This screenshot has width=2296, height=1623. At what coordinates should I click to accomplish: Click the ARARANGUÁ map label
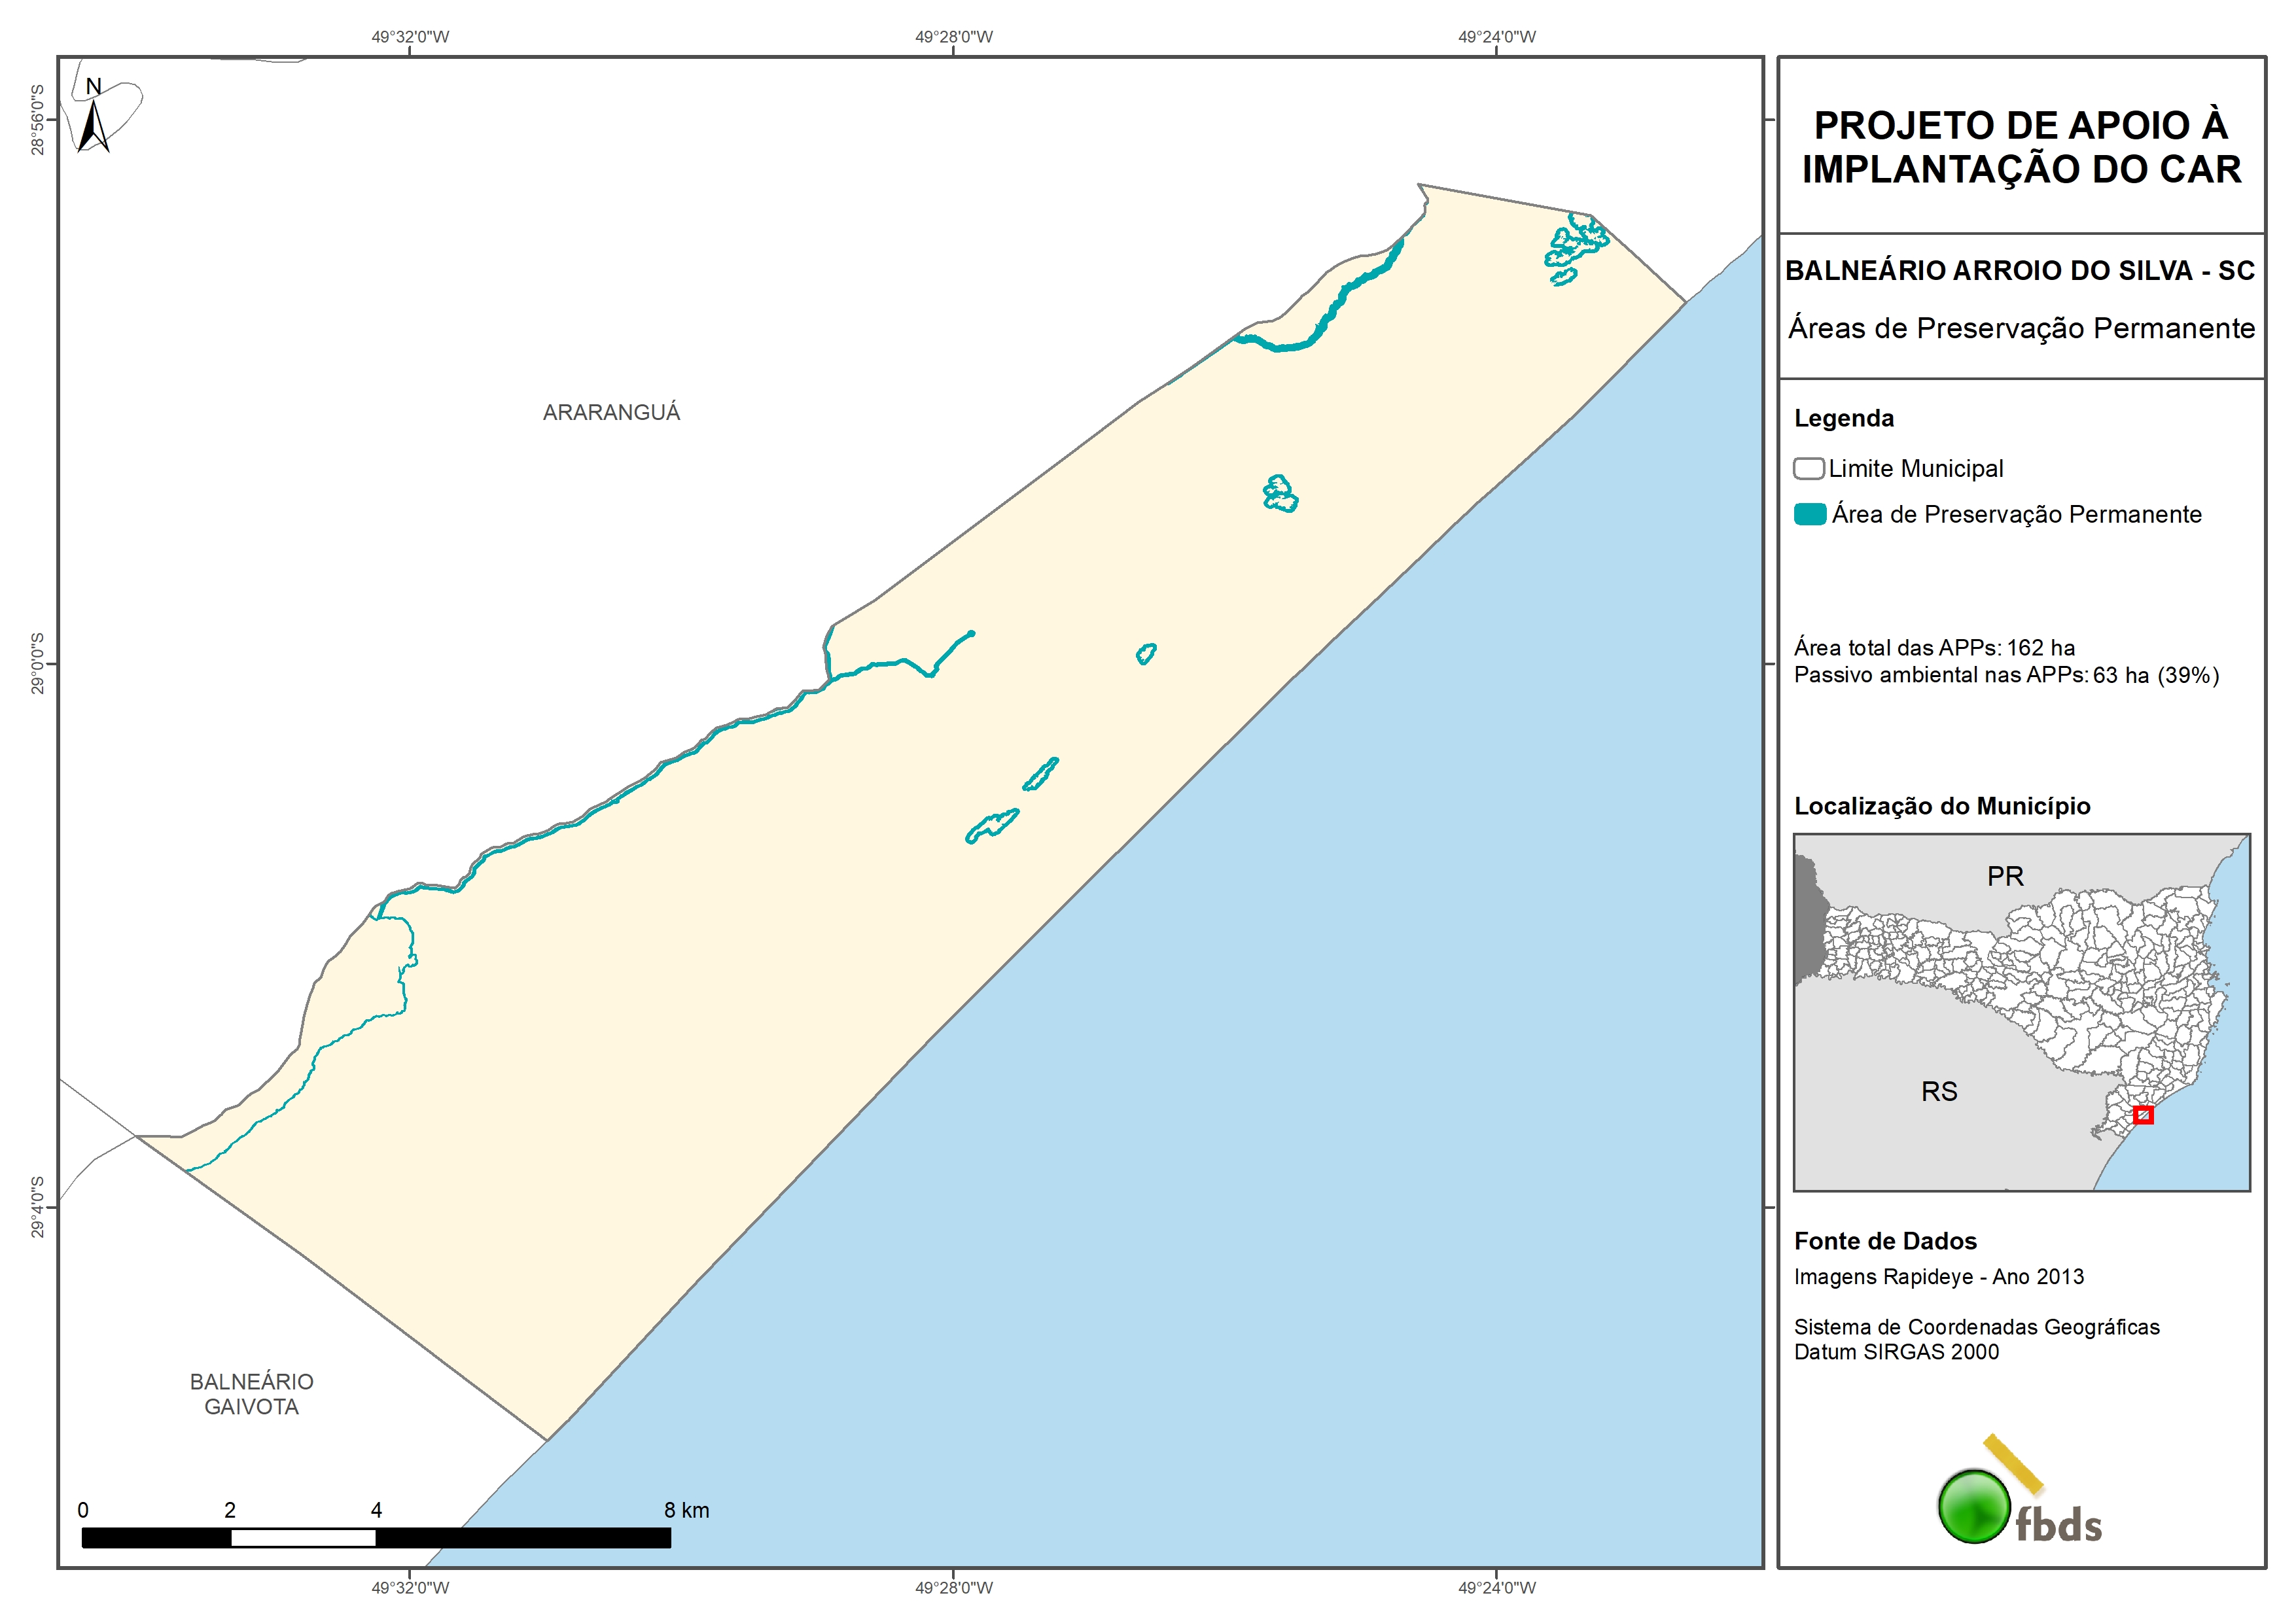click(x=611, y=412)
